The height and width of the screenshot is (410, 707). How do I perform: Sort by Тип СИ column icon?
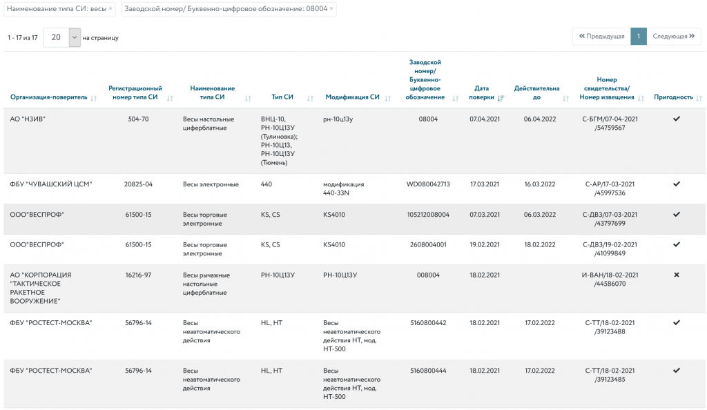pos(310,98)
